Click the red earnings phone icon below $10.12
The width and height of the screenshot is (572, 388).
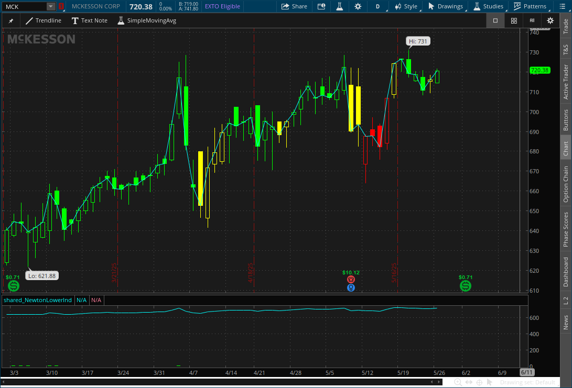(351, 280)
